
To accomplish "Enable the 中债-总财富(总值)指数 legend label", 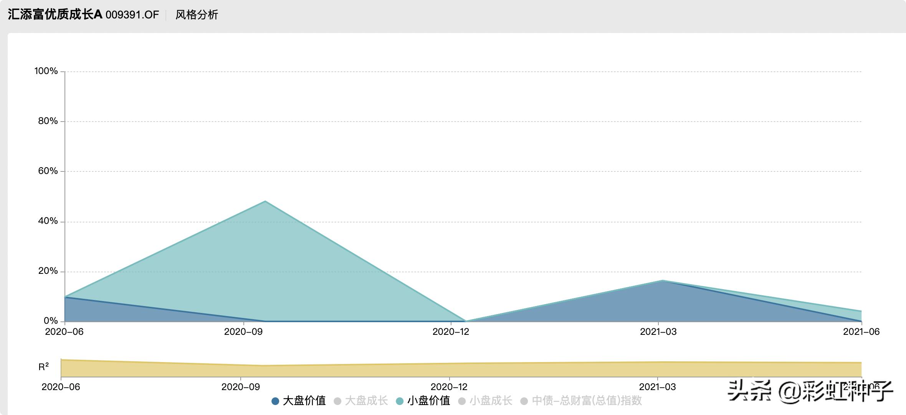I will click(587, 401).
